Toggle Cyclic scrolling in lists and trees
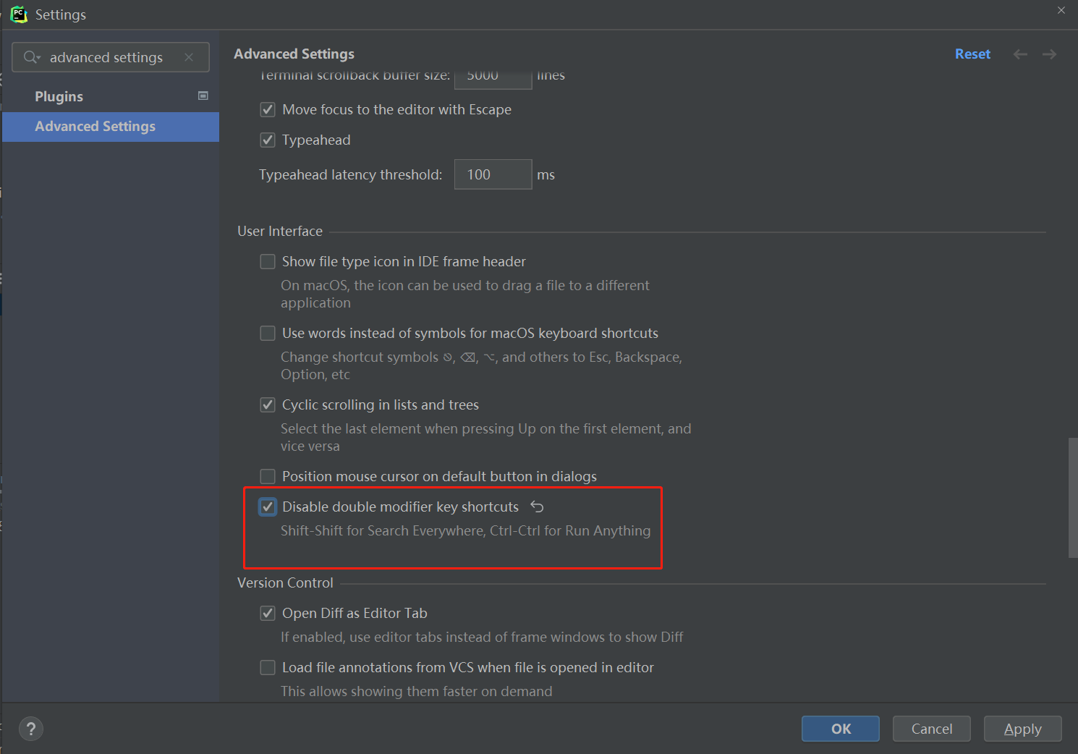1078x754 pixels. pos(268,404)
